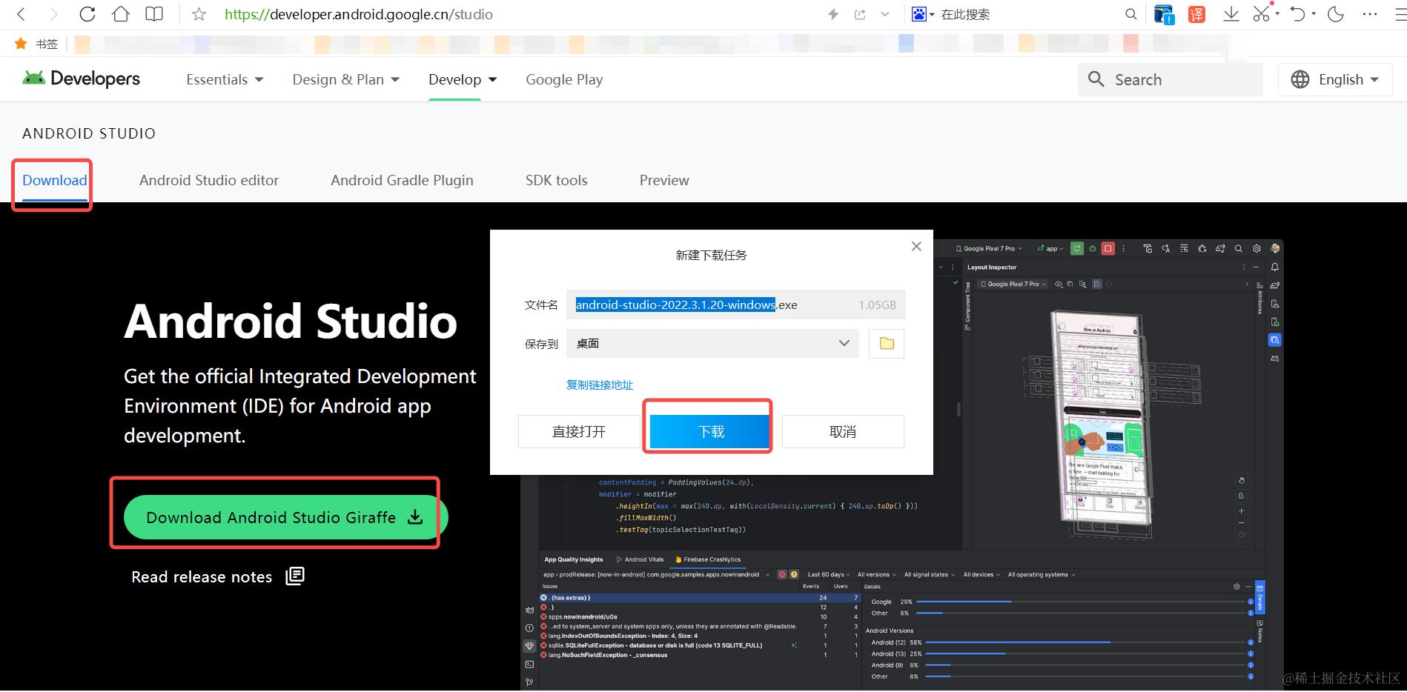
Task: Switch to the Preview tab
Action: pyautogui.click(x=664, y=180)
